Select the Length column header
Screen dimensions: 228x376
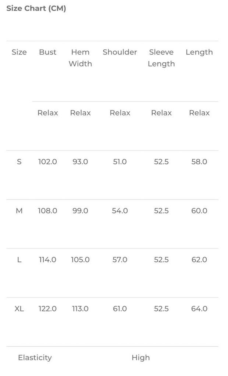pyautogui.click(x=199, y=52)
